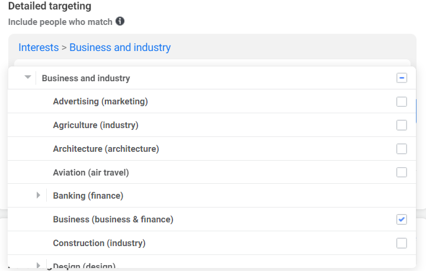Enable the Agriculture (industry) checkbox
This screenshot has width=426, height=271.
tap(402, 125)
